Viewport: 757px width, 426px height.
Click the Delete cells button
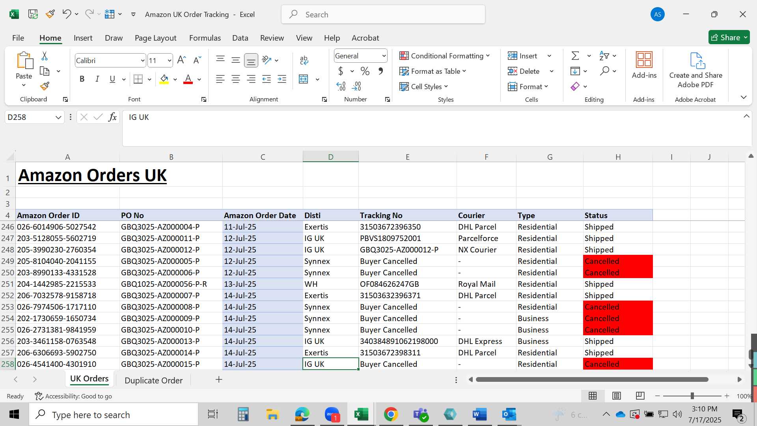[x=524, y=71]
